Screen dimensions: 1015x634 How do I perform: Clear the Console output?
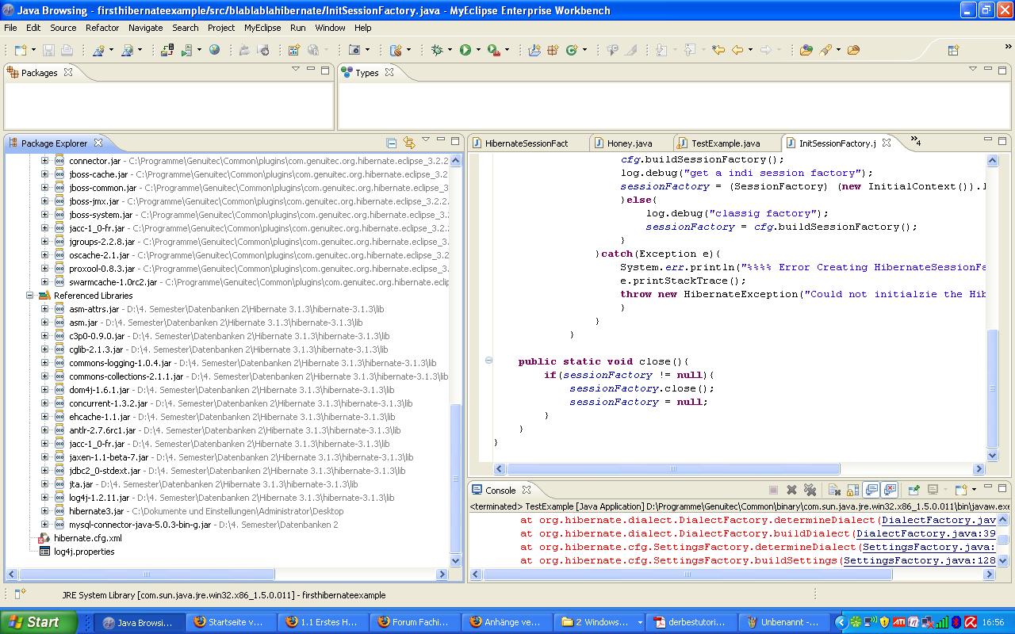(833, 491)
